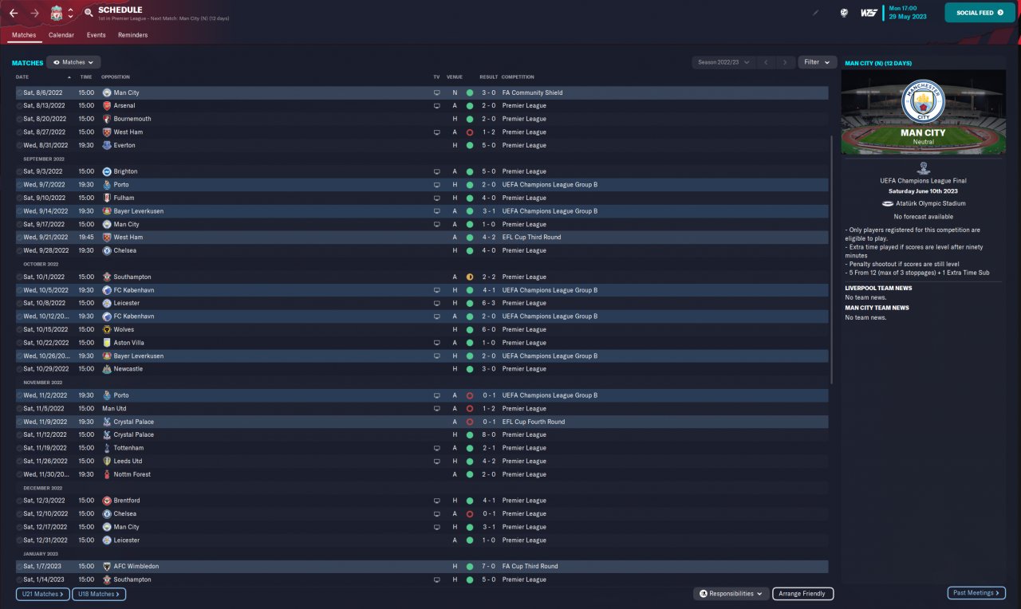Click the Arsenal badge in the 8/13/2022 row

coord(107,105)
